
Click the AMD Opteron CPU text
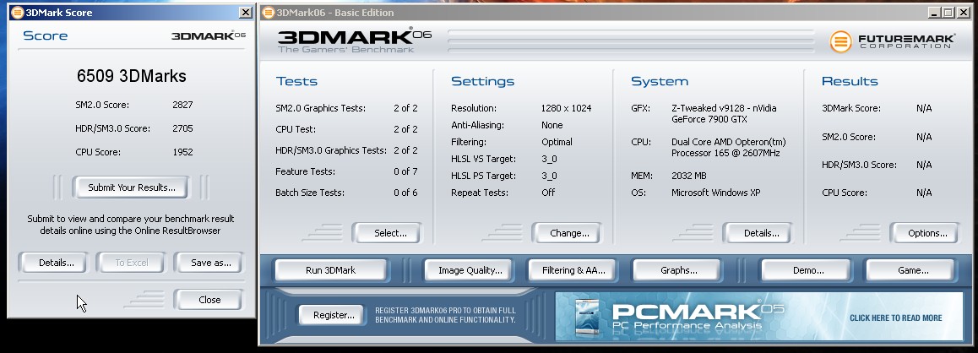[729, 147]
